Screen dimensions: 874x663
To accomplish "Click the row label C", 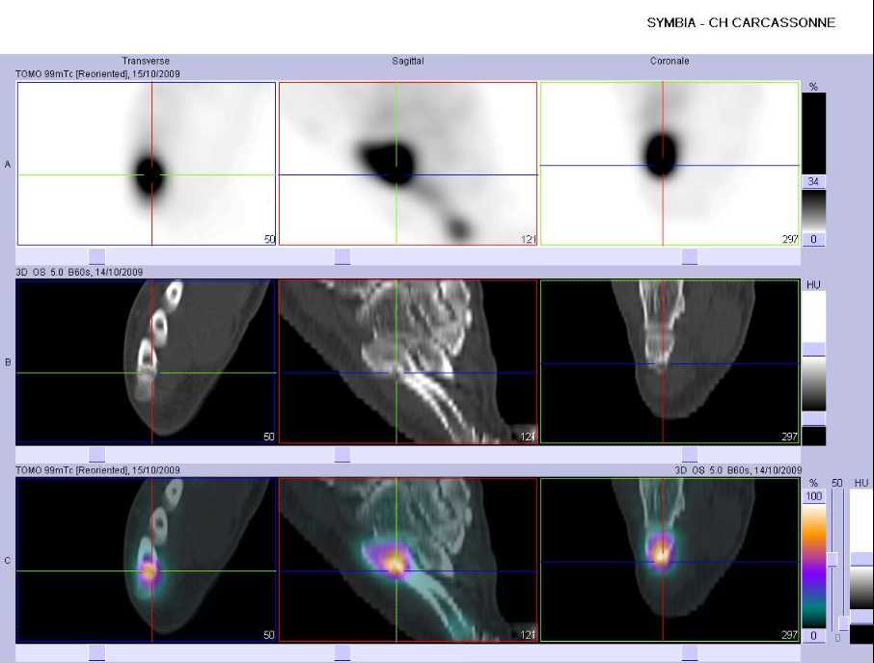I will [x=8, y=561].
